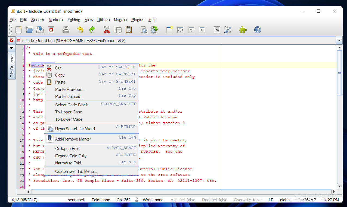Viewport: 347px width, 207px height.
Task: Click the Find Next toolbar icon
Action: click(154, 30)
